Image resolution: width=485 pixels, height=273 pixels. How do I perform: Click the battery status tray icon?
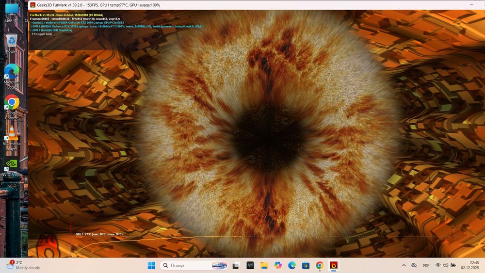coord(453,265)
